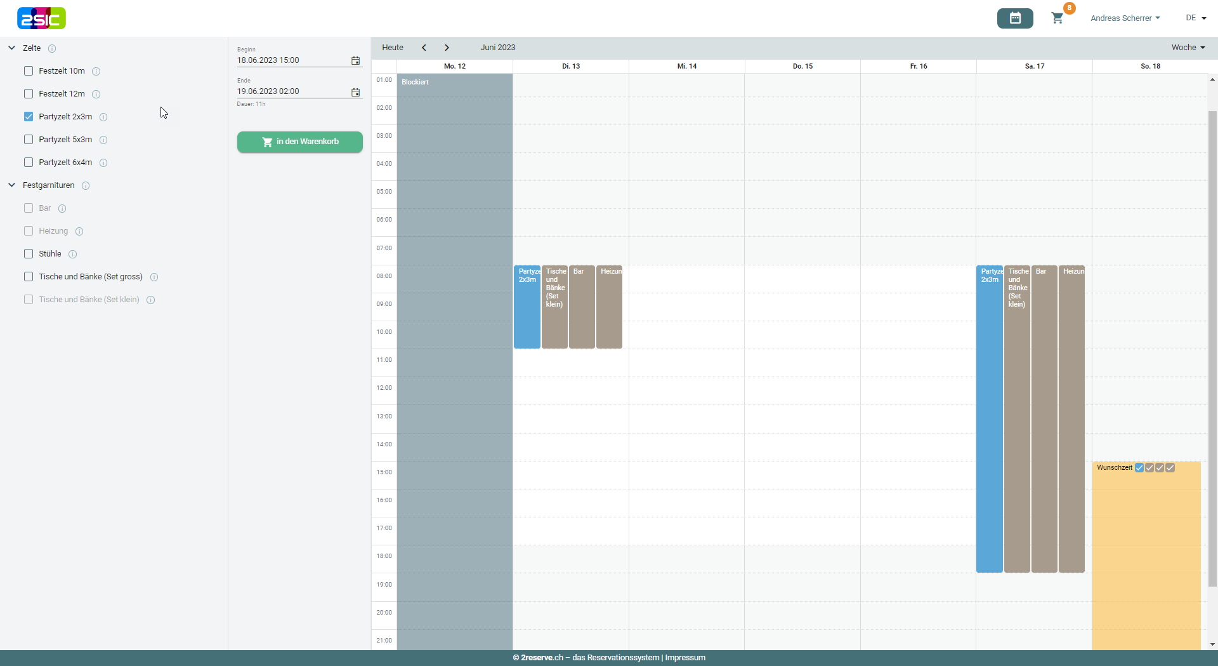Go to previous week arrow
The width and height of the screenshot is (1218, 666).
pos(424,48)
